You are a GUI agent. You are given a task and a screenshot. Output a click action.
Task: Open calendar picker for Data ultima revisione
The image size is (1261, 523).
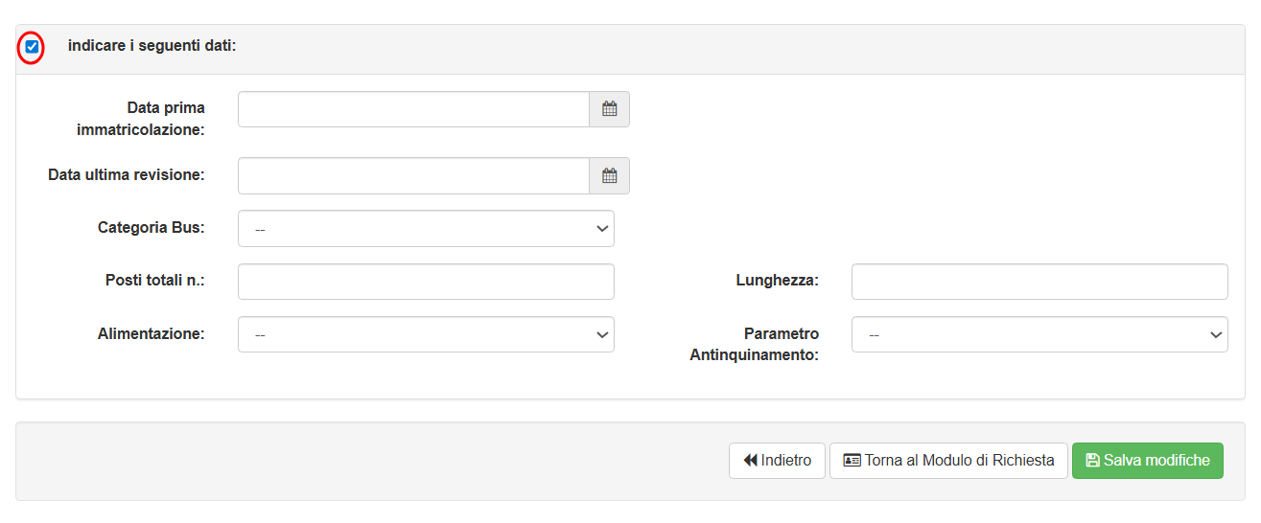pyautogui.click(x=609, y=175)
